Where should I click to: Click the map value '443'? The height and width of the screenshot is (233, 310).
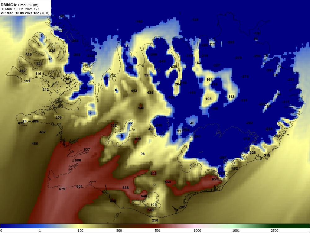click(x=134, y=91)
